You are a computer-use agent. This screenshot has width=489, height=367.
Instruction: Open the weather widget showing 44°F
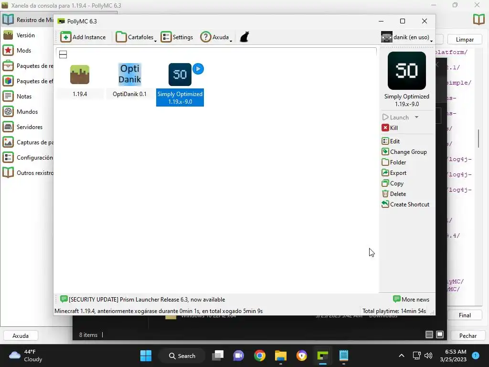click(x=26, y=356)
